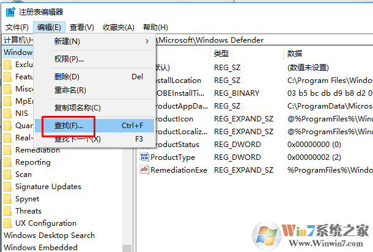The width and height of the screenshot is (373, 252).
Task: Click the RemediationExe string value icon
Action: point(144,170)
